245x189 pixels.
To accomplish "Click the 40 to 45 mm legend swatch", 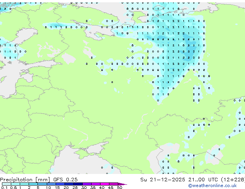I will 105,184.
